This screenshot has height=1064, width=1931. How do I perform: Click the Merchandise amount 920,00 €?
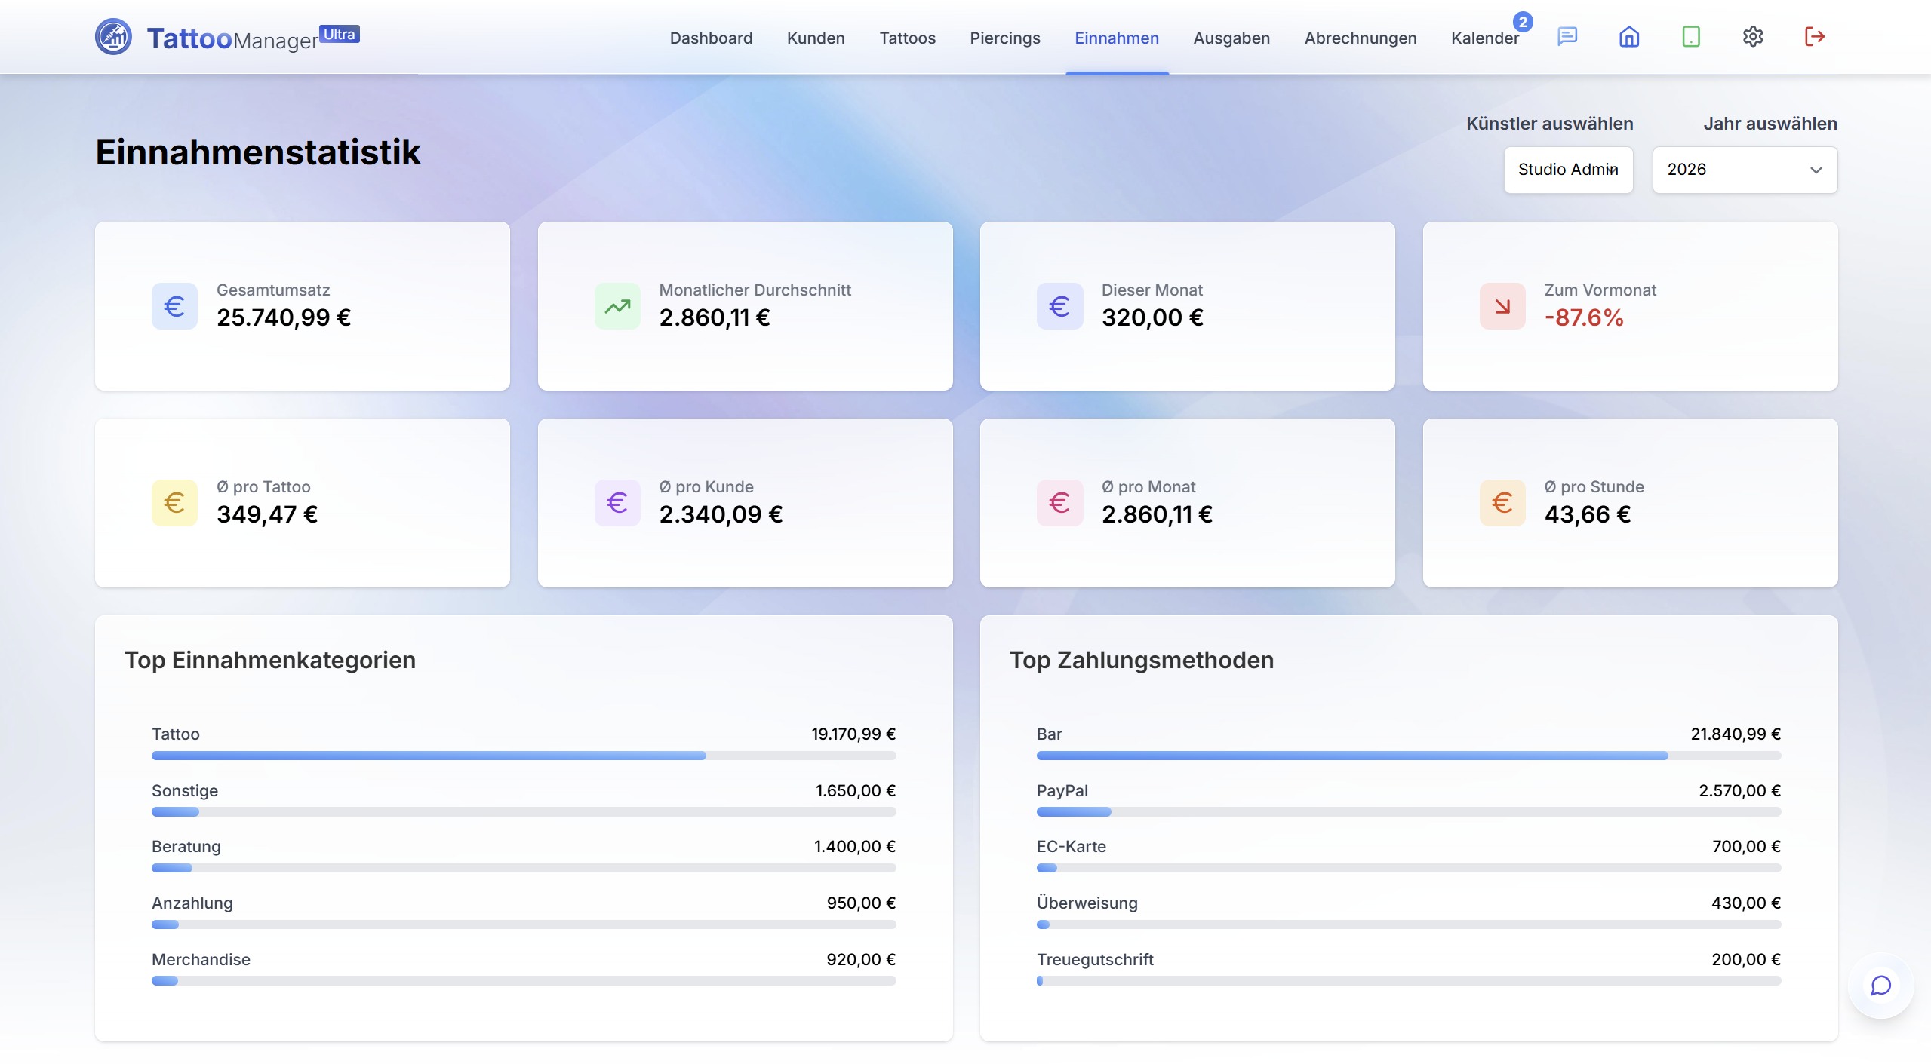(x=861, y=959)
